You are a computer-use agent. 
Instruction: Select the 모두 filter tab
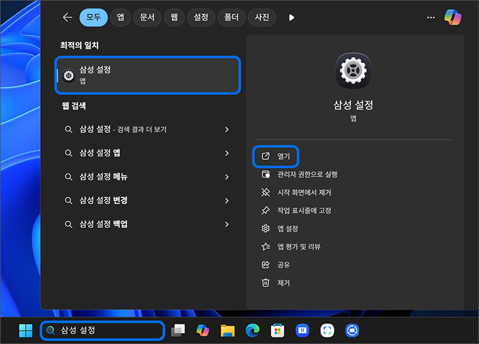(93, 17)
